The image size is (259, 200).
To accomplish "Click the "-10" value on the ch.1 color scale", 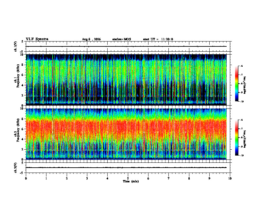I will (x=242, y=102).
